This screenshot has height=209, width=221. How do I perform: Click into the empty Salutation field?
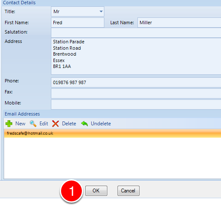point(136,33)
